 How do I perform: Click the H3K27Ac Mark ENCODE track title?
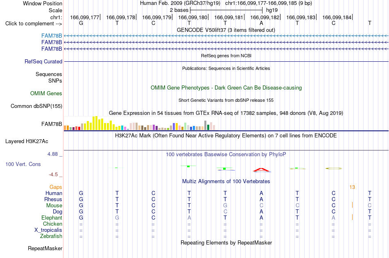226,136
